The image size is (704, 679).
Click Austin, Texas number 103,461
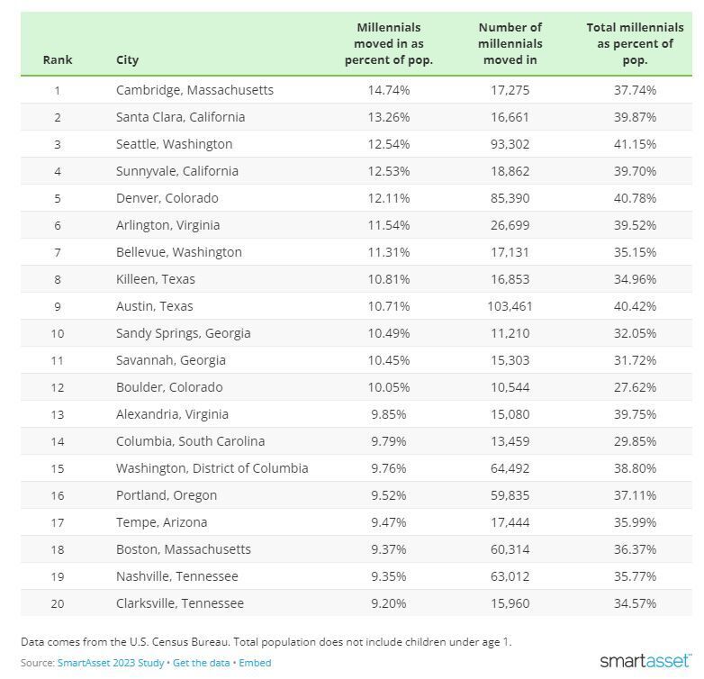pos(510,306)
